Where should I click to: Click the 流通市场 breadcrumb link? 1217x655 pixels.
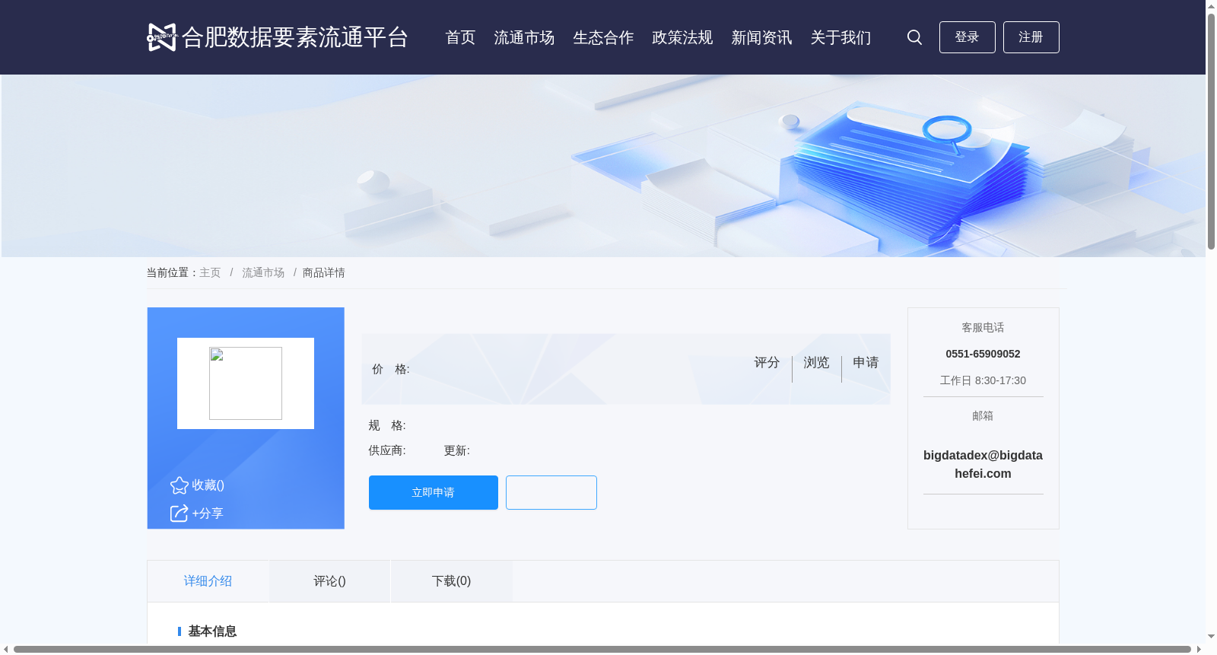tap(263, 272)
